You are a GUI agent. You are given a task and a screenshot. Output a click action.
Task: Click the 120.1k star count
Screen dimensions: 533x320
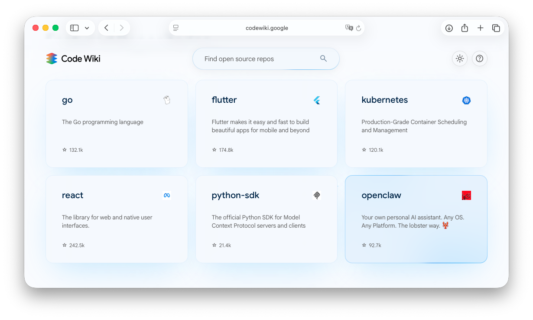tap(376, 150)
